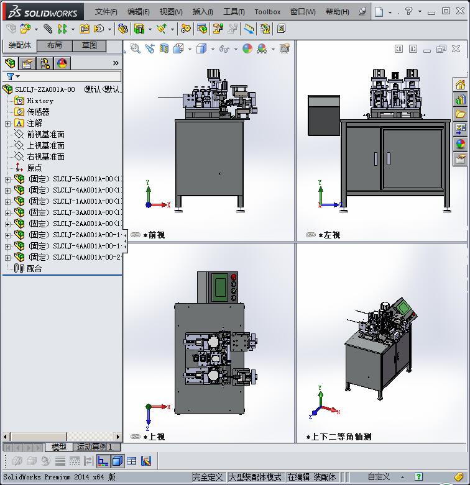Toggle link views icon beside 上视 label
Viewport: 470px width, 485px height.
[136, 437]
